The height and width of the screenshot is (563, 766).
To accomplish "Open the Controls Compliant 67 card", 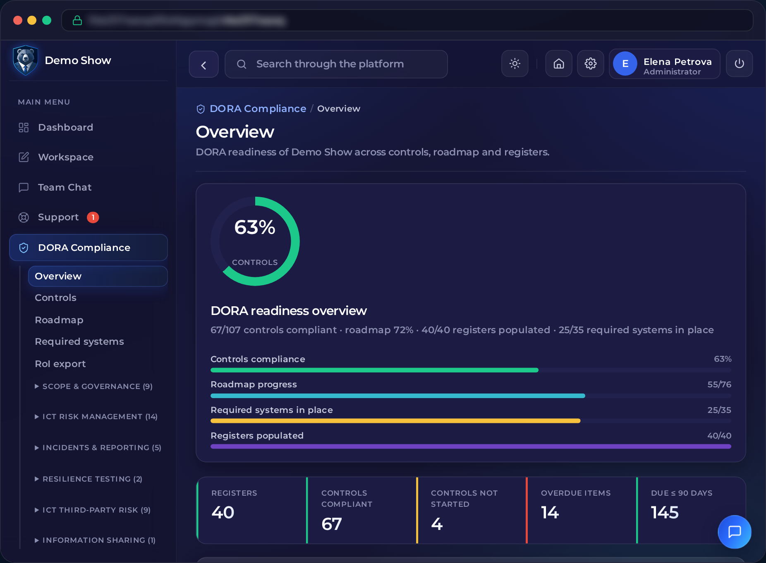I will [361, 510].
